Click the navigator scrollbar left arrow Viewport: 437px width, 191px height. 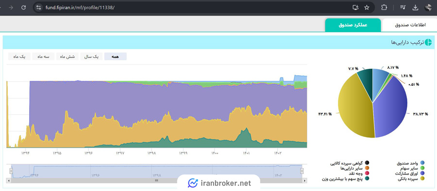[x=9, y=180]
